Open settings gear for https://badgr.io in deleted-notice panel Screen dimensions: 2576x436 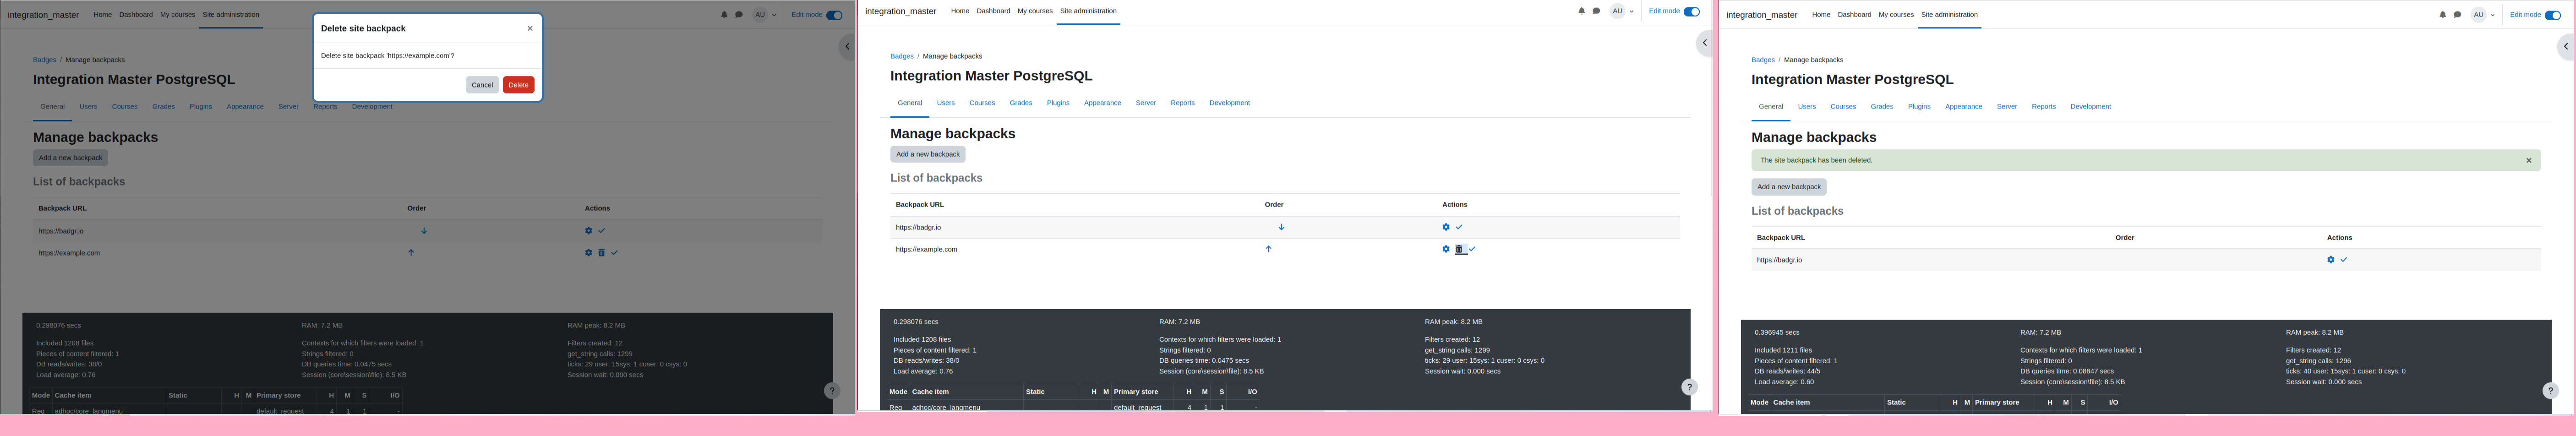[x=2331, y=260]
